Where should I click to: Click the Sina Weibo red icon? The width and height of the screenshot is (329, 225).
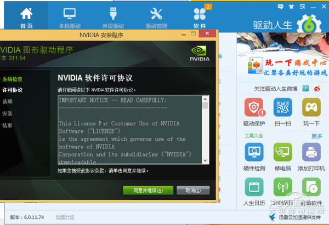tap(317, 88)
